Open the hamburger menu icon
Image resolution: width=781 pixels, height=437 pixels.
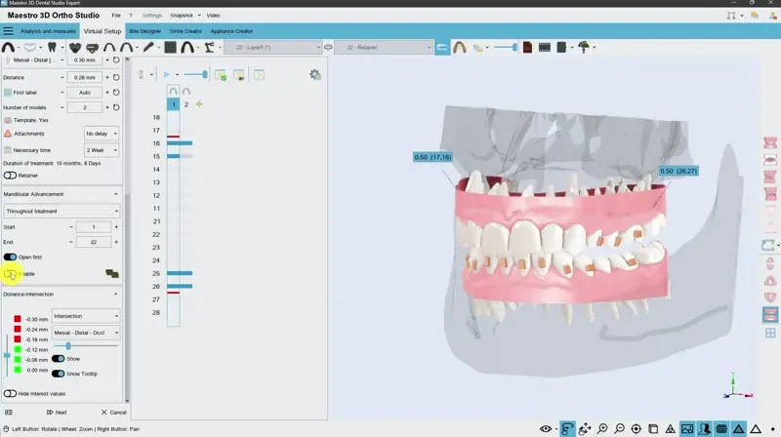(x=8, y=31)
